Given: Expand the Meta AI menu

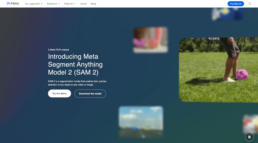Looking at the screenshot, I should pos(70,4).
